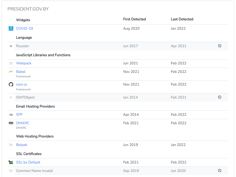Click the Framework label under Babel
Screen dimensions: 236x177
(x=23, y=76)
